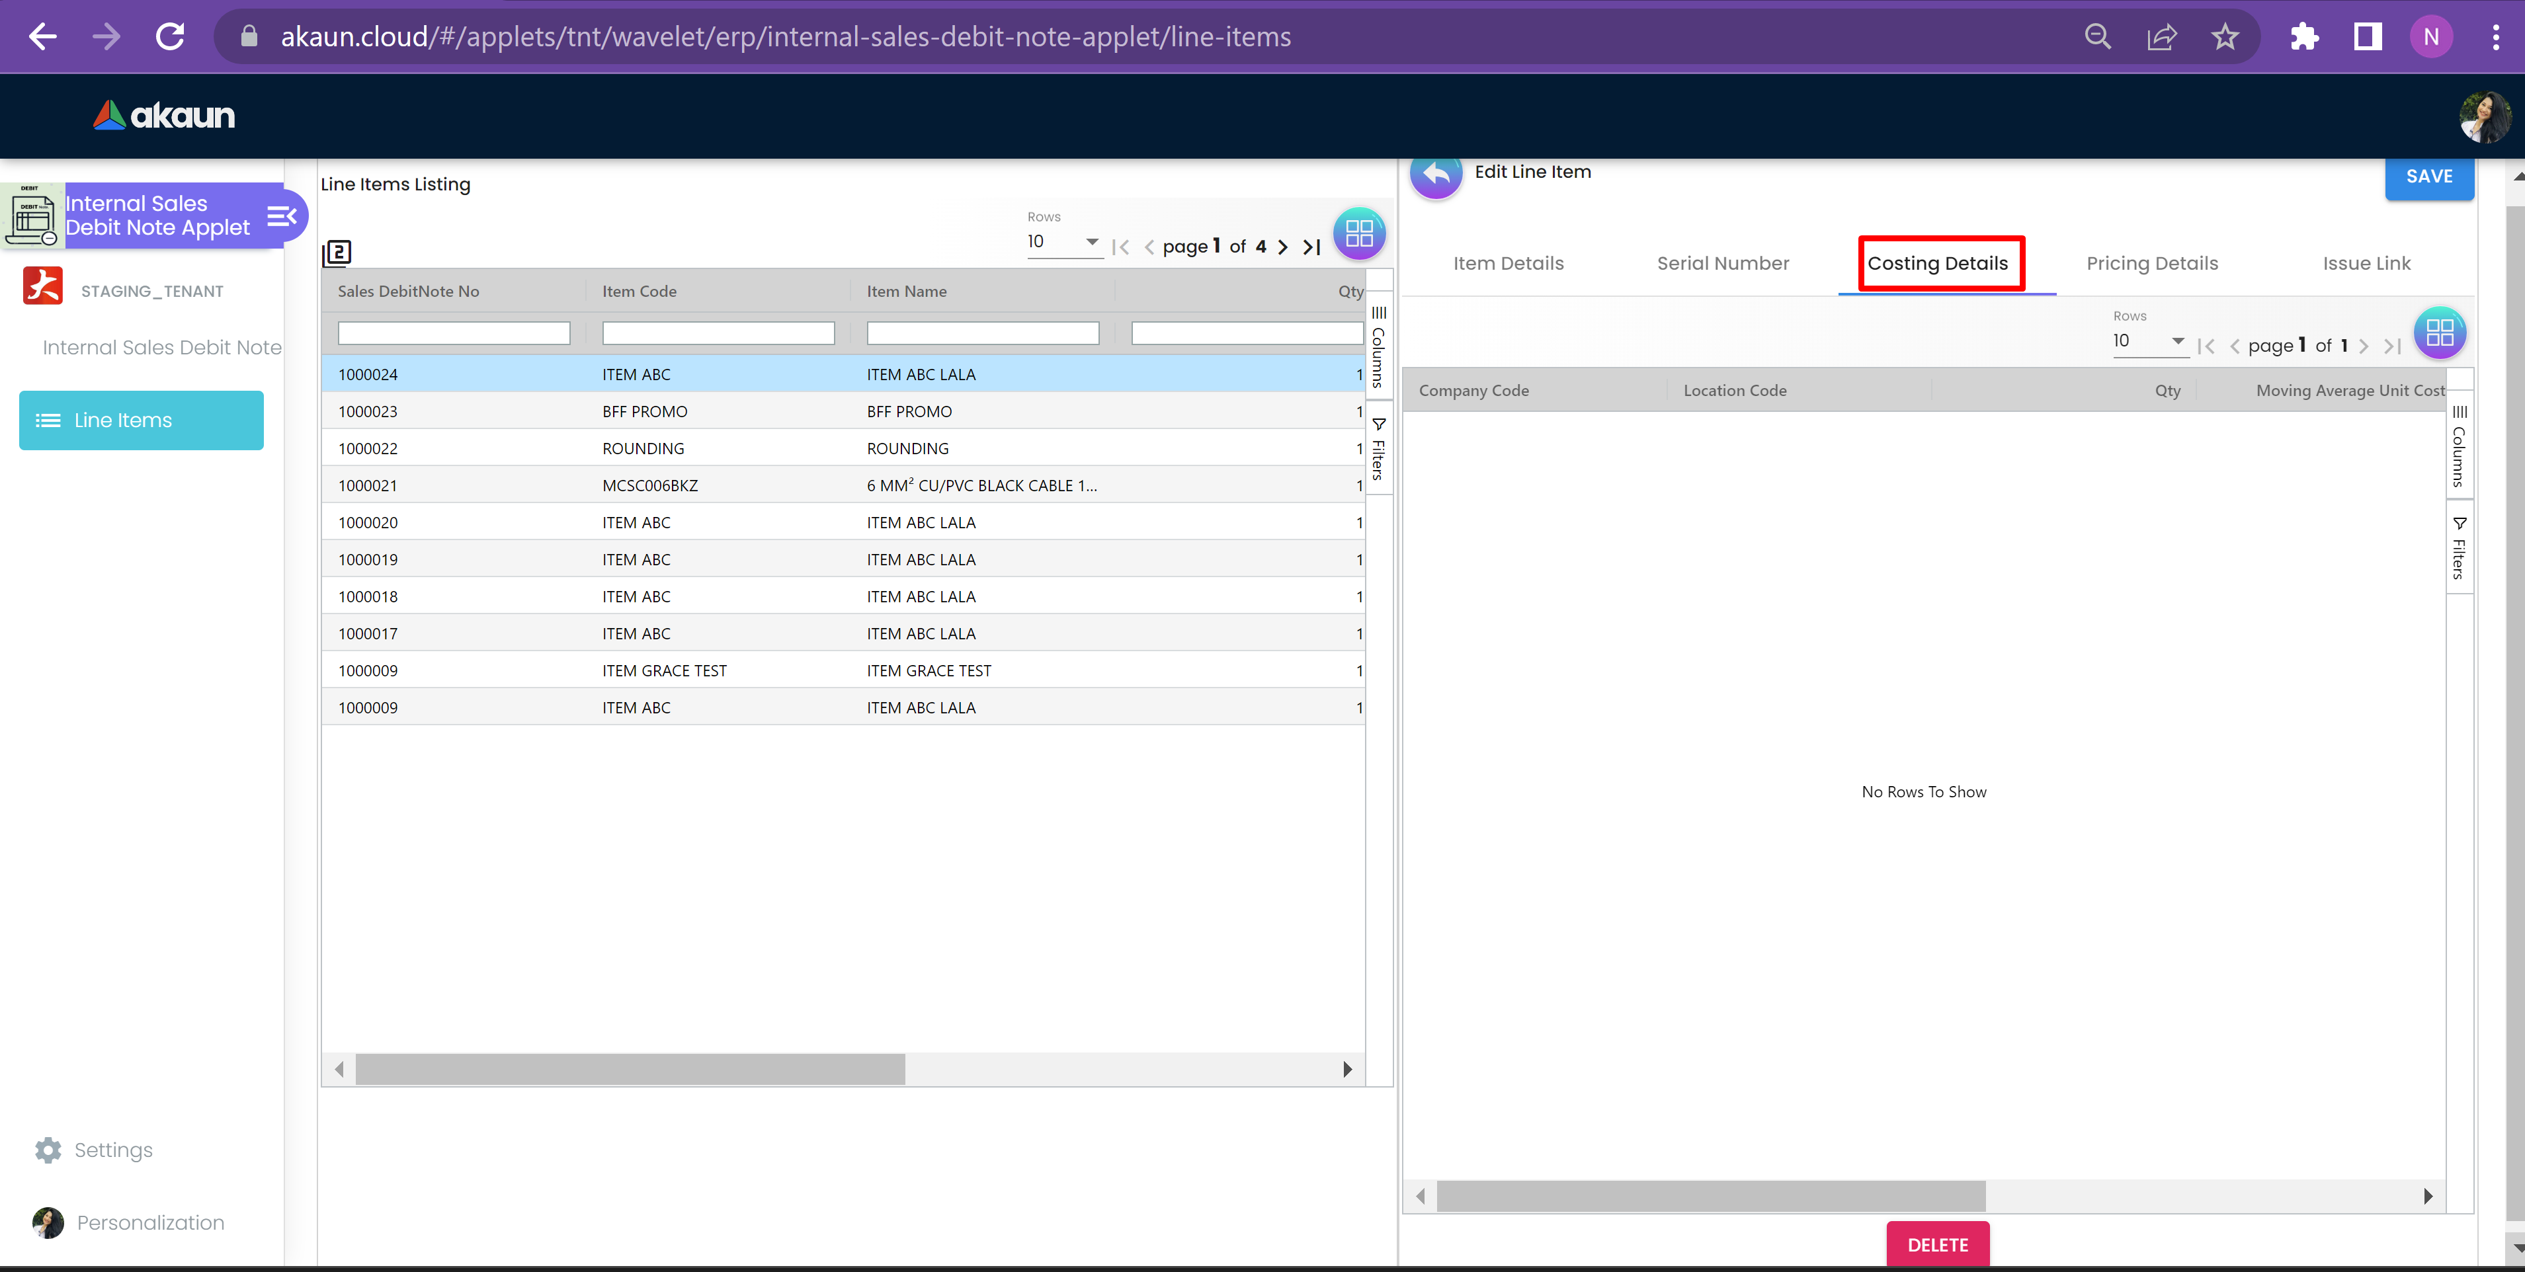Expand Rows dropdown in Costing Details
The width and height of the screenshot is (2525, 1272).
click(x=2149, y=340)
